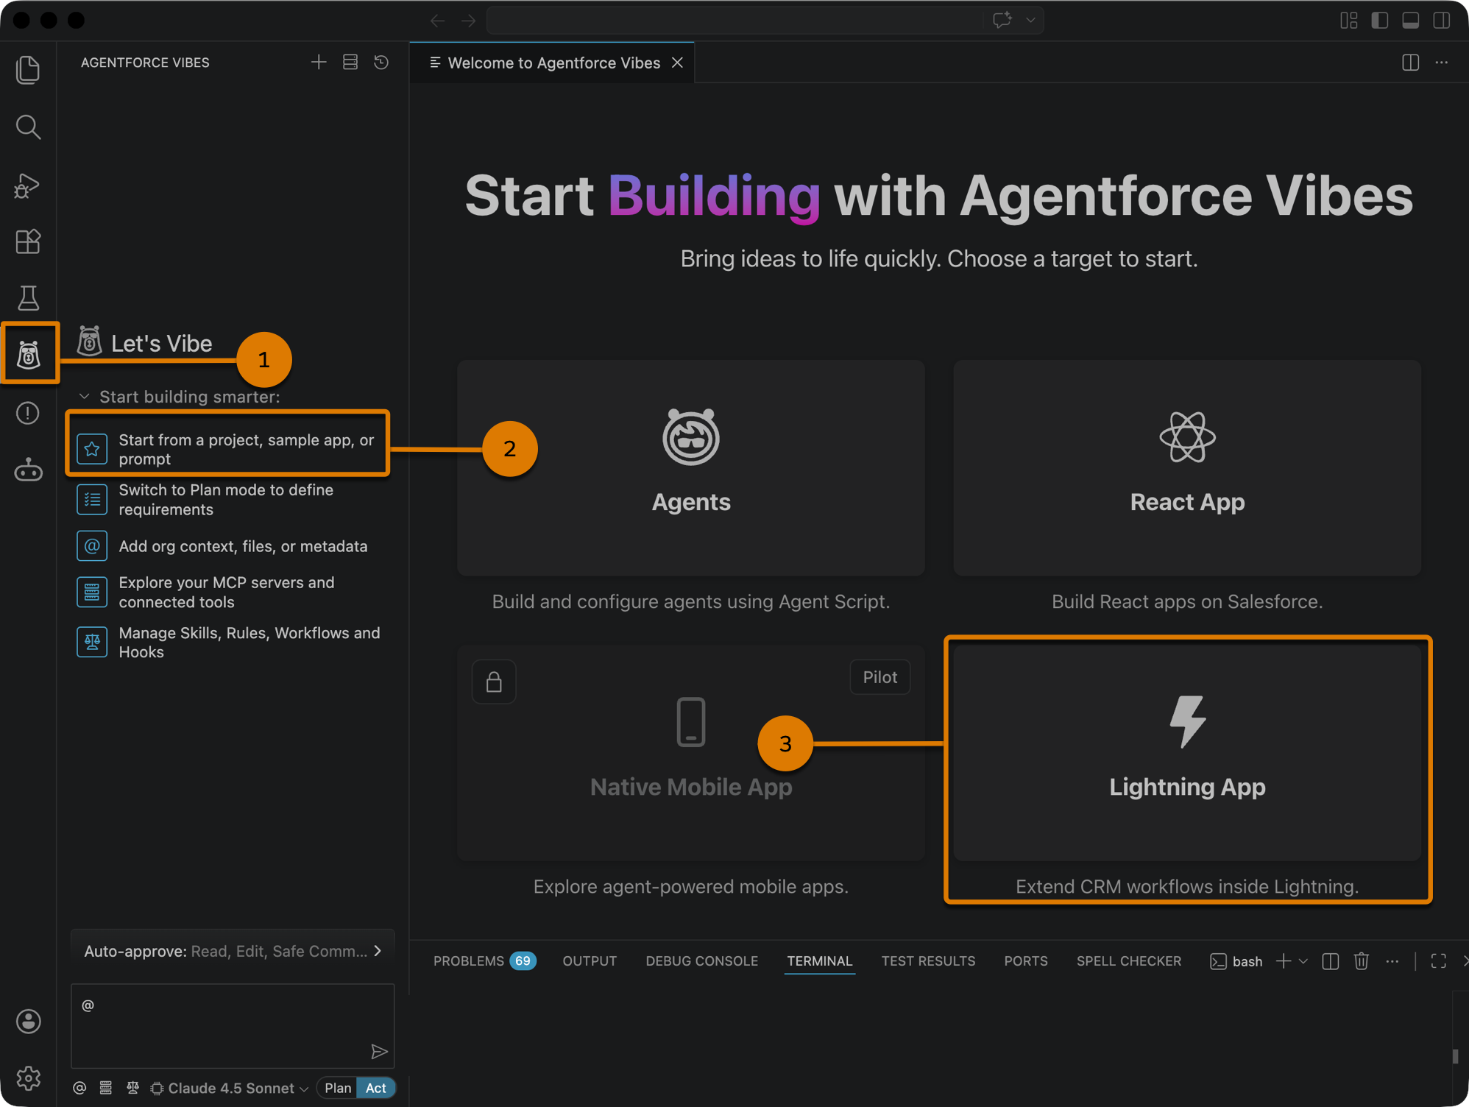This screenshot has width=1469, height=1107.
Task: Open the Claude 4.5 Sonnet model dropdown
Action: point(230,1088)
